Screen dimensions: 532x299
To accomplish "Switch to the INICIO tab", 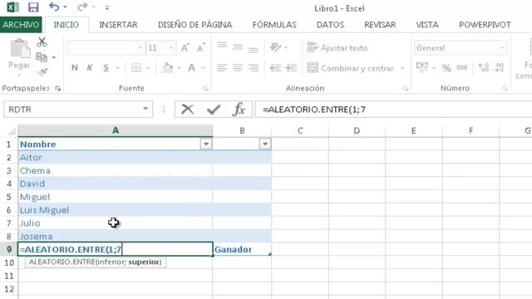I will coord(66,25).
